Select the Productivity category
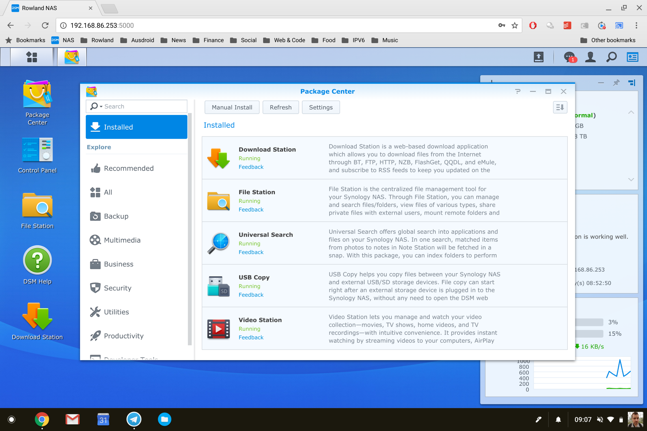Viewport: 647px width, 431px height. pos(136,336)
